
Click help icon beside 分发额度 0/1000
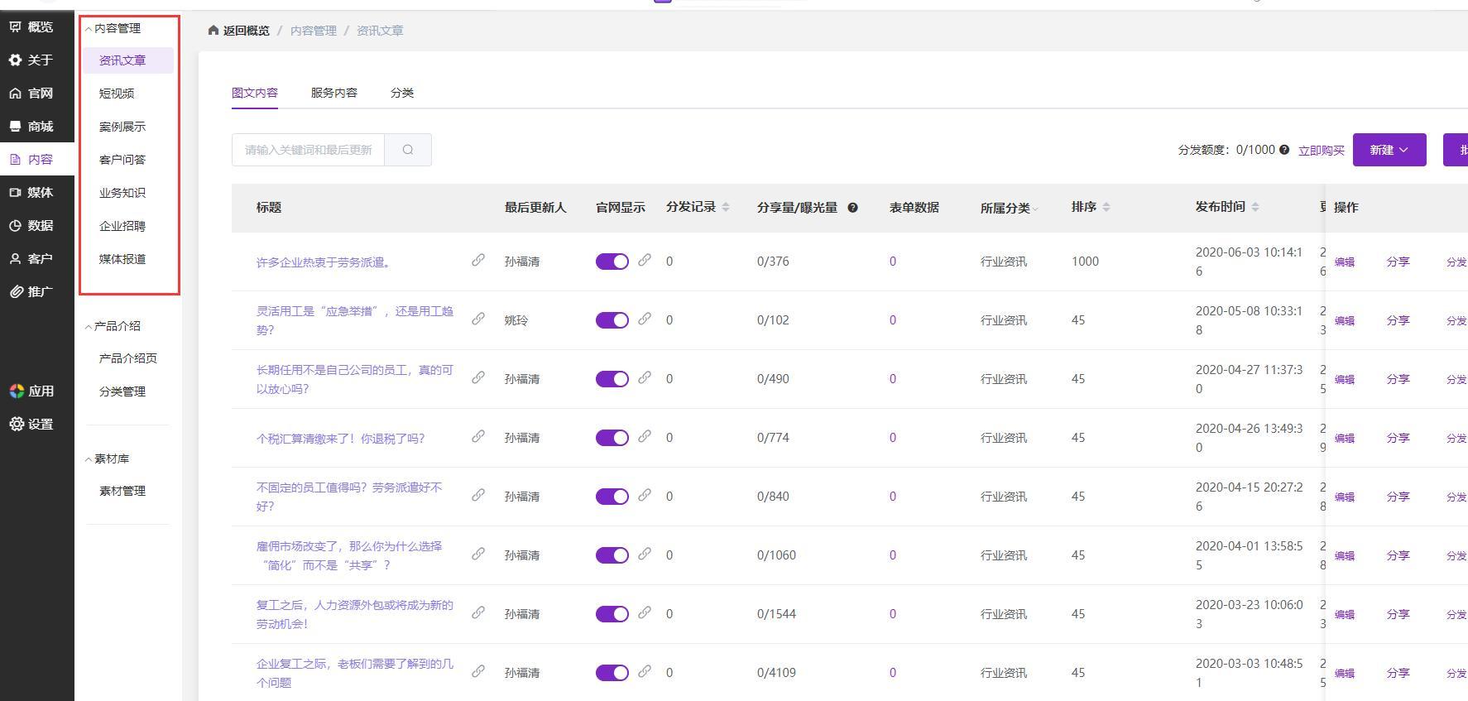(x=1284, y=150)
